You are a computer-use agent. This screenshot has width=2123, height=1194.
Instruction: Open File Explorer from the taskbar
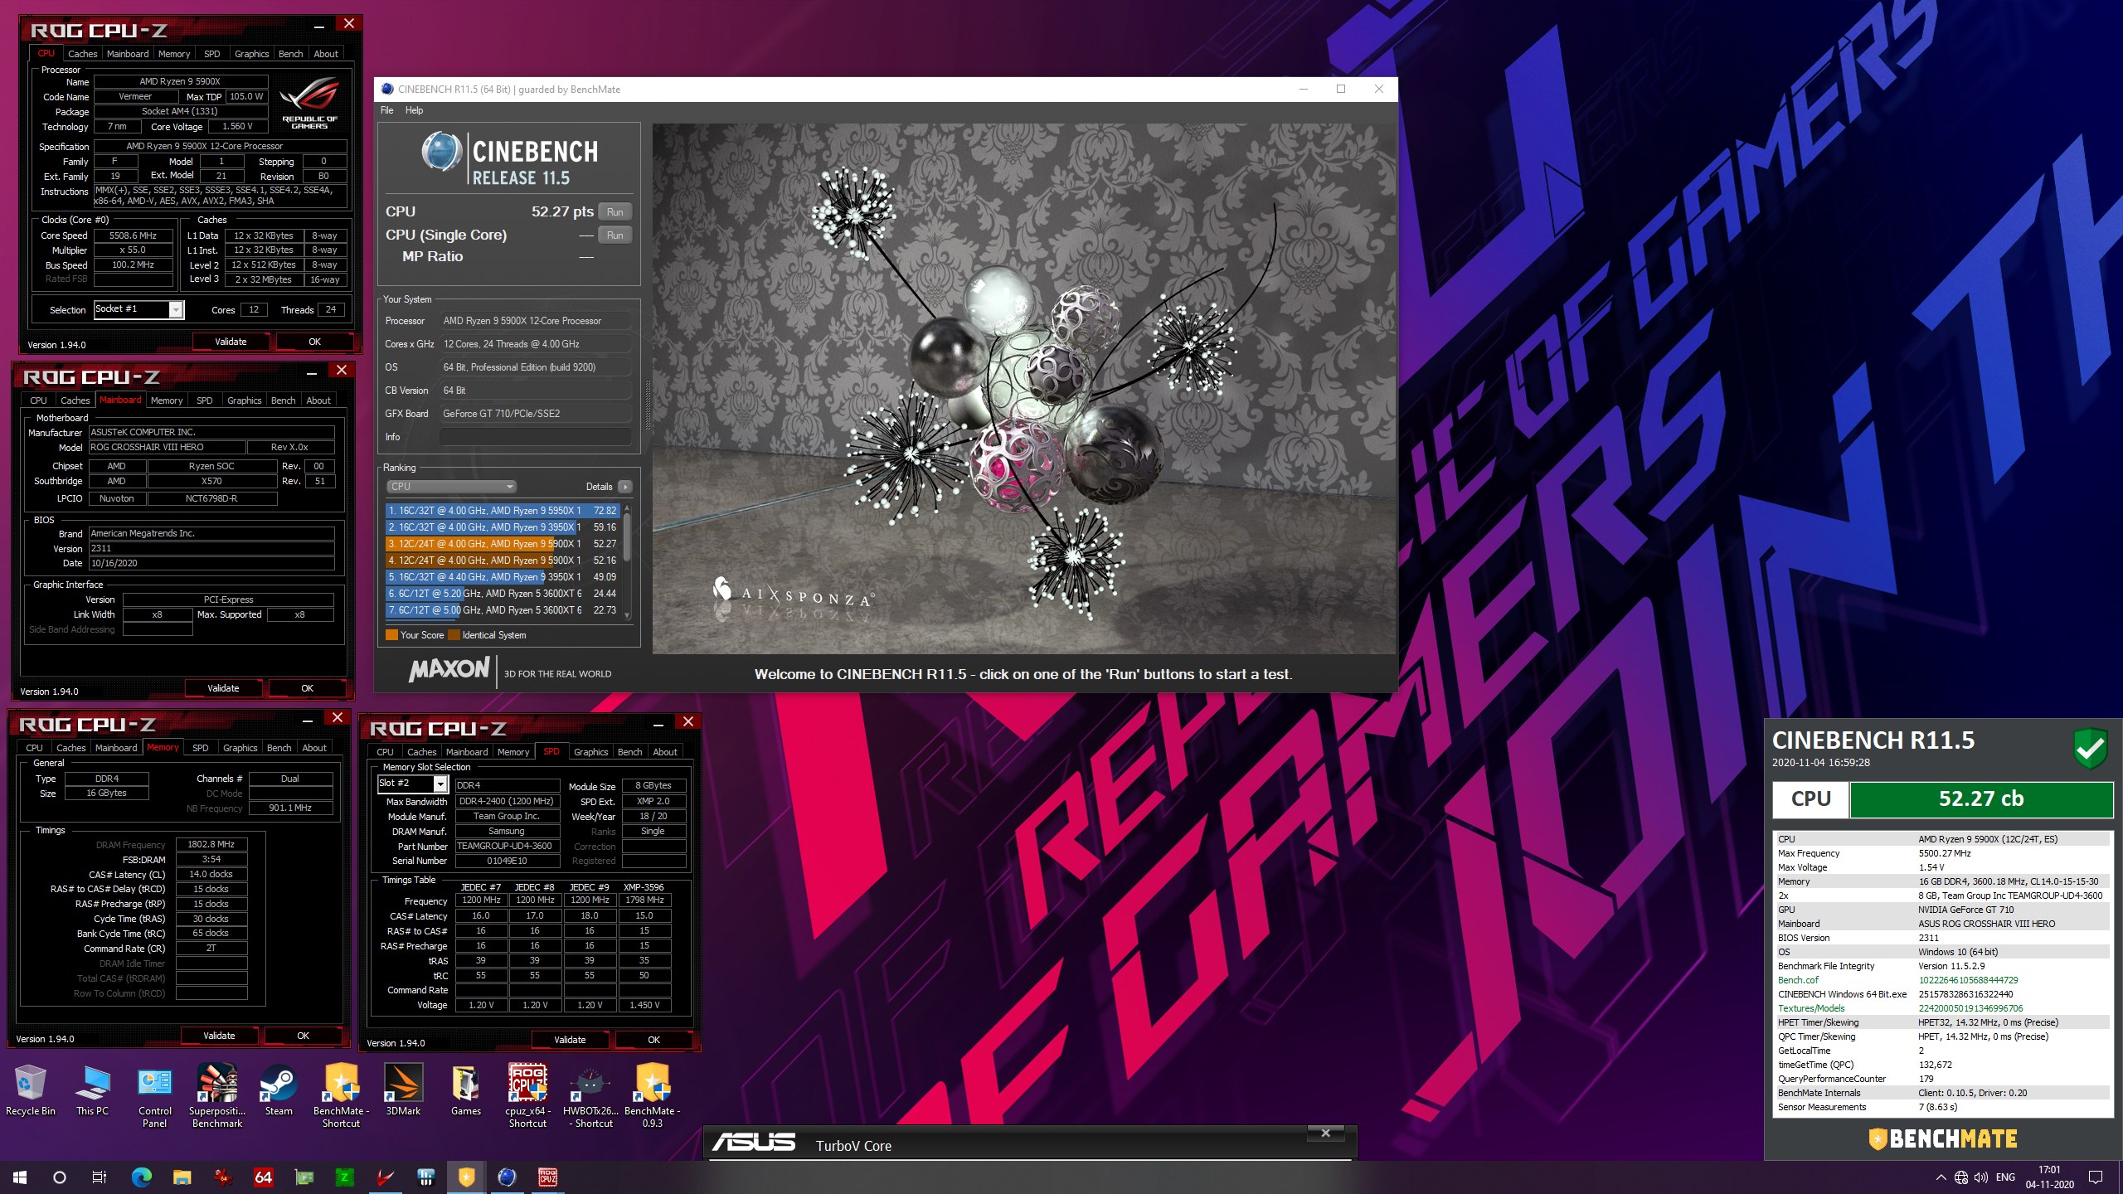click(182, 1177)
